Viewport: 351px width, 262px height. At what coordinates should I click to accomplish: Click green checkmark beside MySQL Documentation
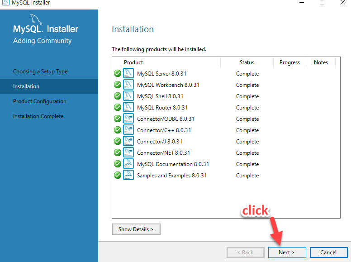pyautogui.click(x=118, y=164)
